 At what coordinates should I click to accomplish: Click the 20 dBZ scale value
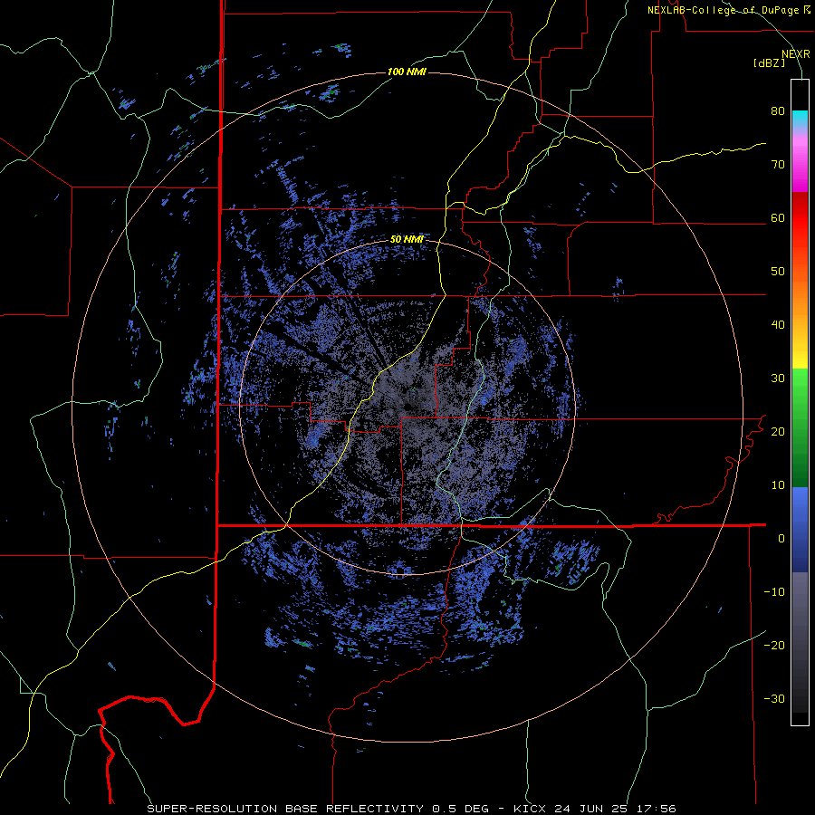click(778, 431)
